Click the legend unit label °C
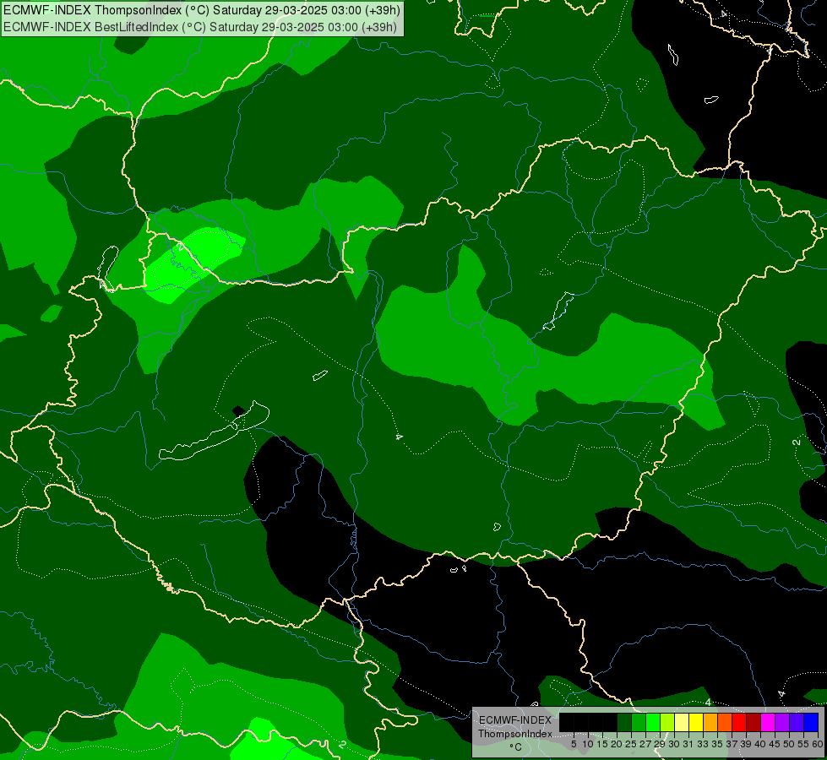827x760 pixels. [516, 746]
